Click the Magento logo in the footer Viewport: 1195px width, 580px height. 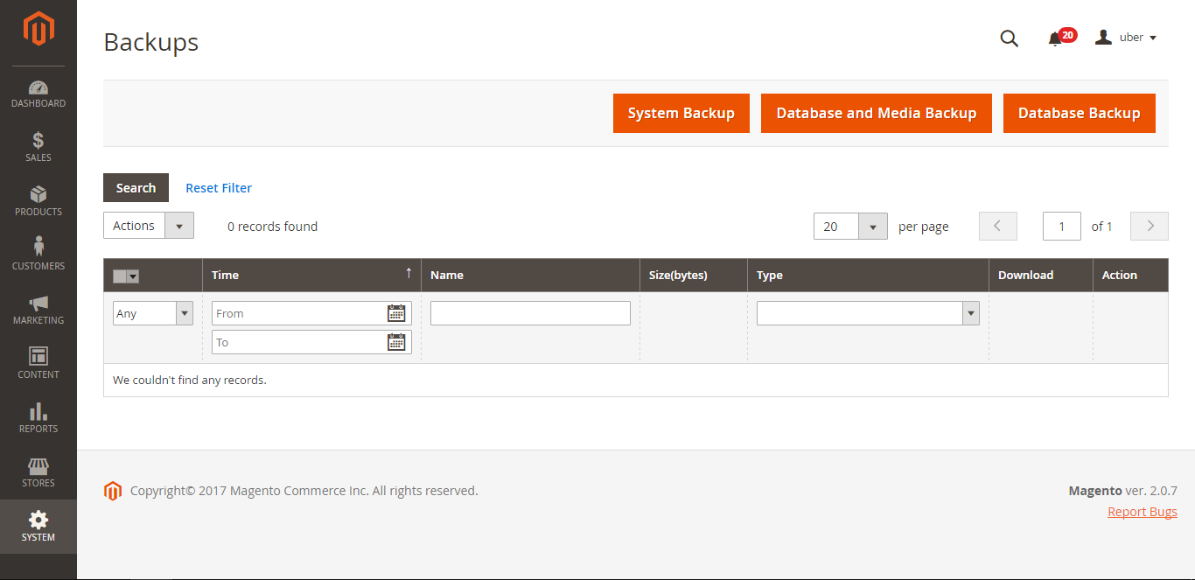tap(112, 491)
